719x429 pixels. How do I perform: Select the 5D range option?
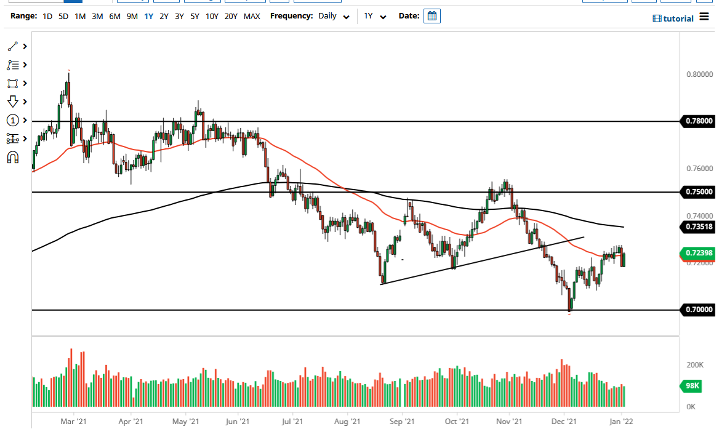(62, 16)
